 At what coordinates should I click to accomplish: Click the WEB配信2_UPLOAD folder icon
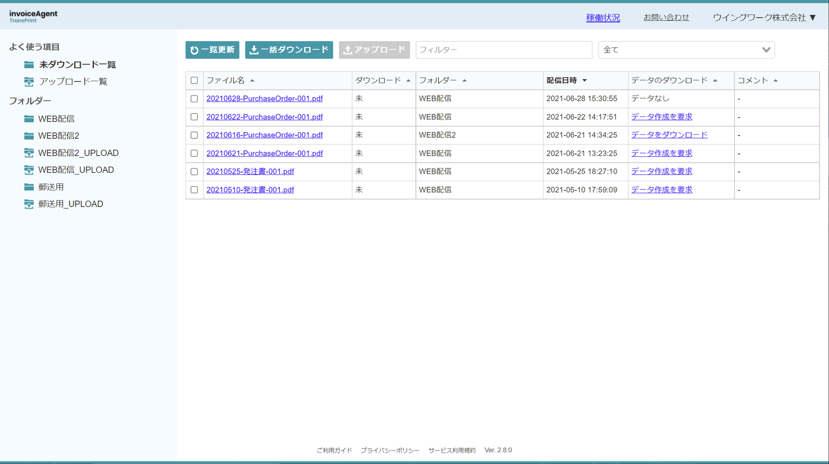(28, 152)
